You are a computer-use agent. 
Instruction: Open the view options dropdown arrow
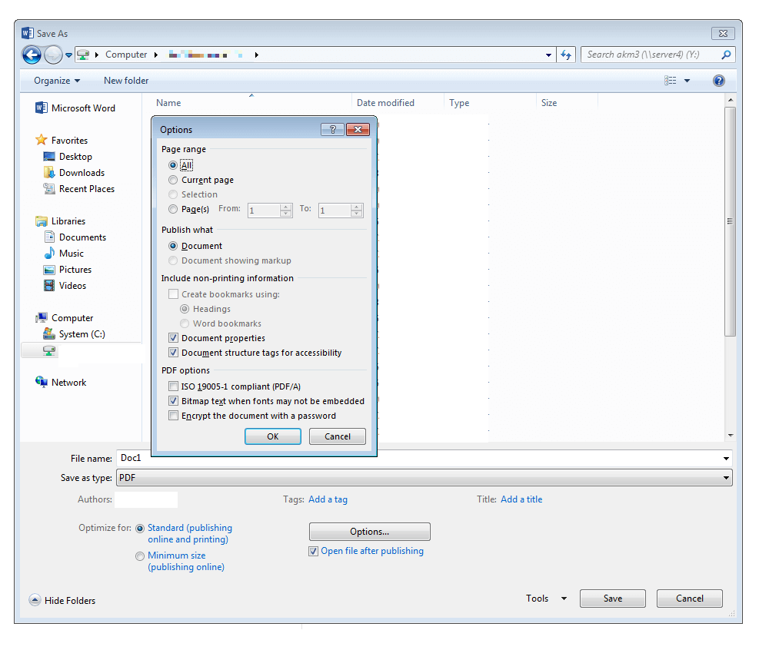tap(687, 81)
